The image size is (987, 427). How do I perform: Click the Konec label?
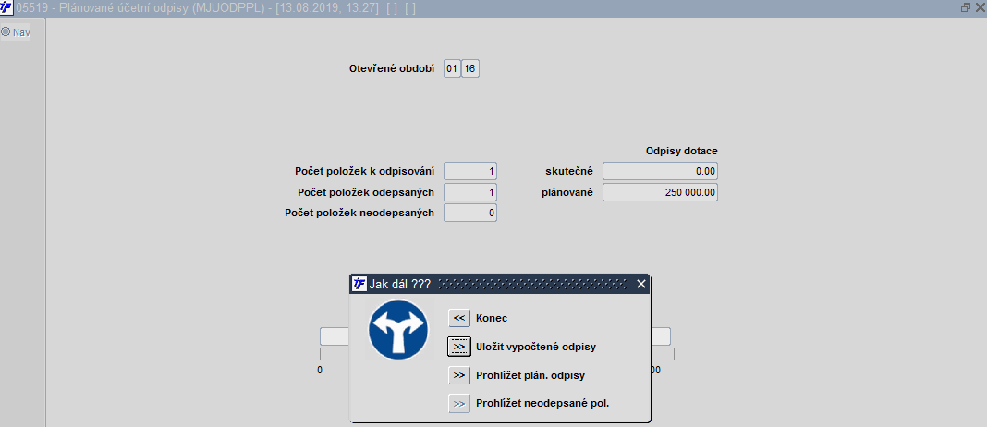coord(492,318)
